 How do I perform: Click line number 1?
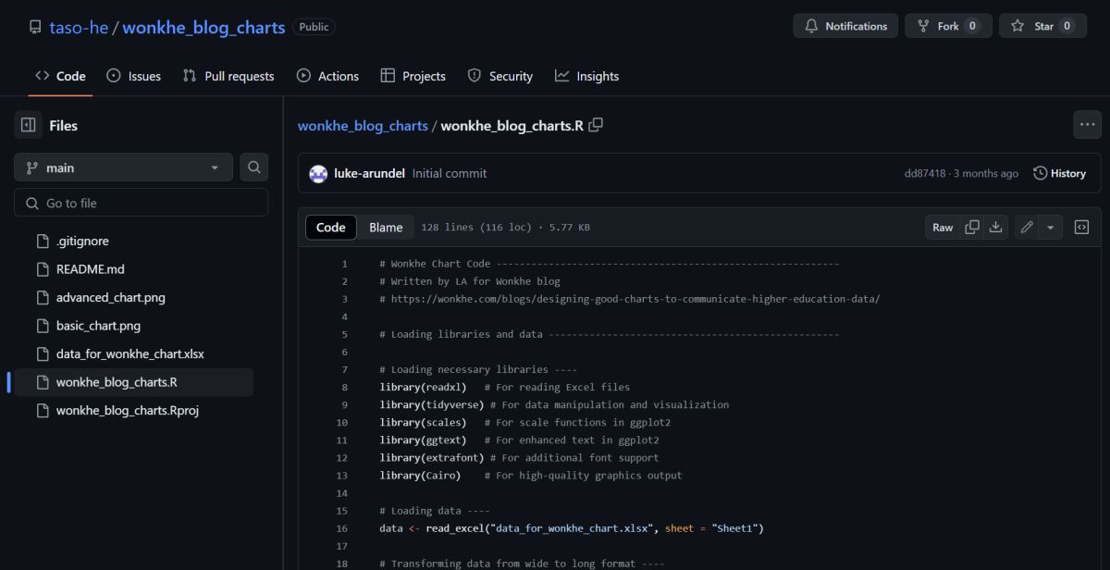pyautogui.click(x=344, y=264)
